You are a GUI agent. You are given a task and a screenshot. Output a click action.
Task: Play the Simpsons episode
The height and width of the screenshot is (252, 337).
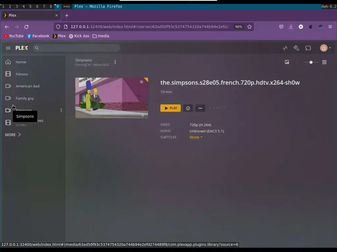coord(170,108)
